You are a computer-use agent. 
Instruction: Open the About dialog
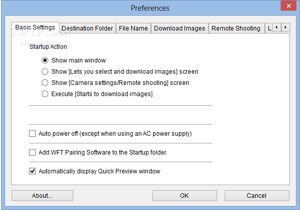click(x=42, y=195)
